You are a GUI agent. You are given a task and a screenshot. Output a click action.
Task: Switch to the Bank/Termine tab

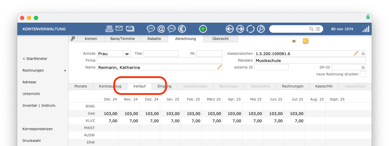[x=122, y=39]
